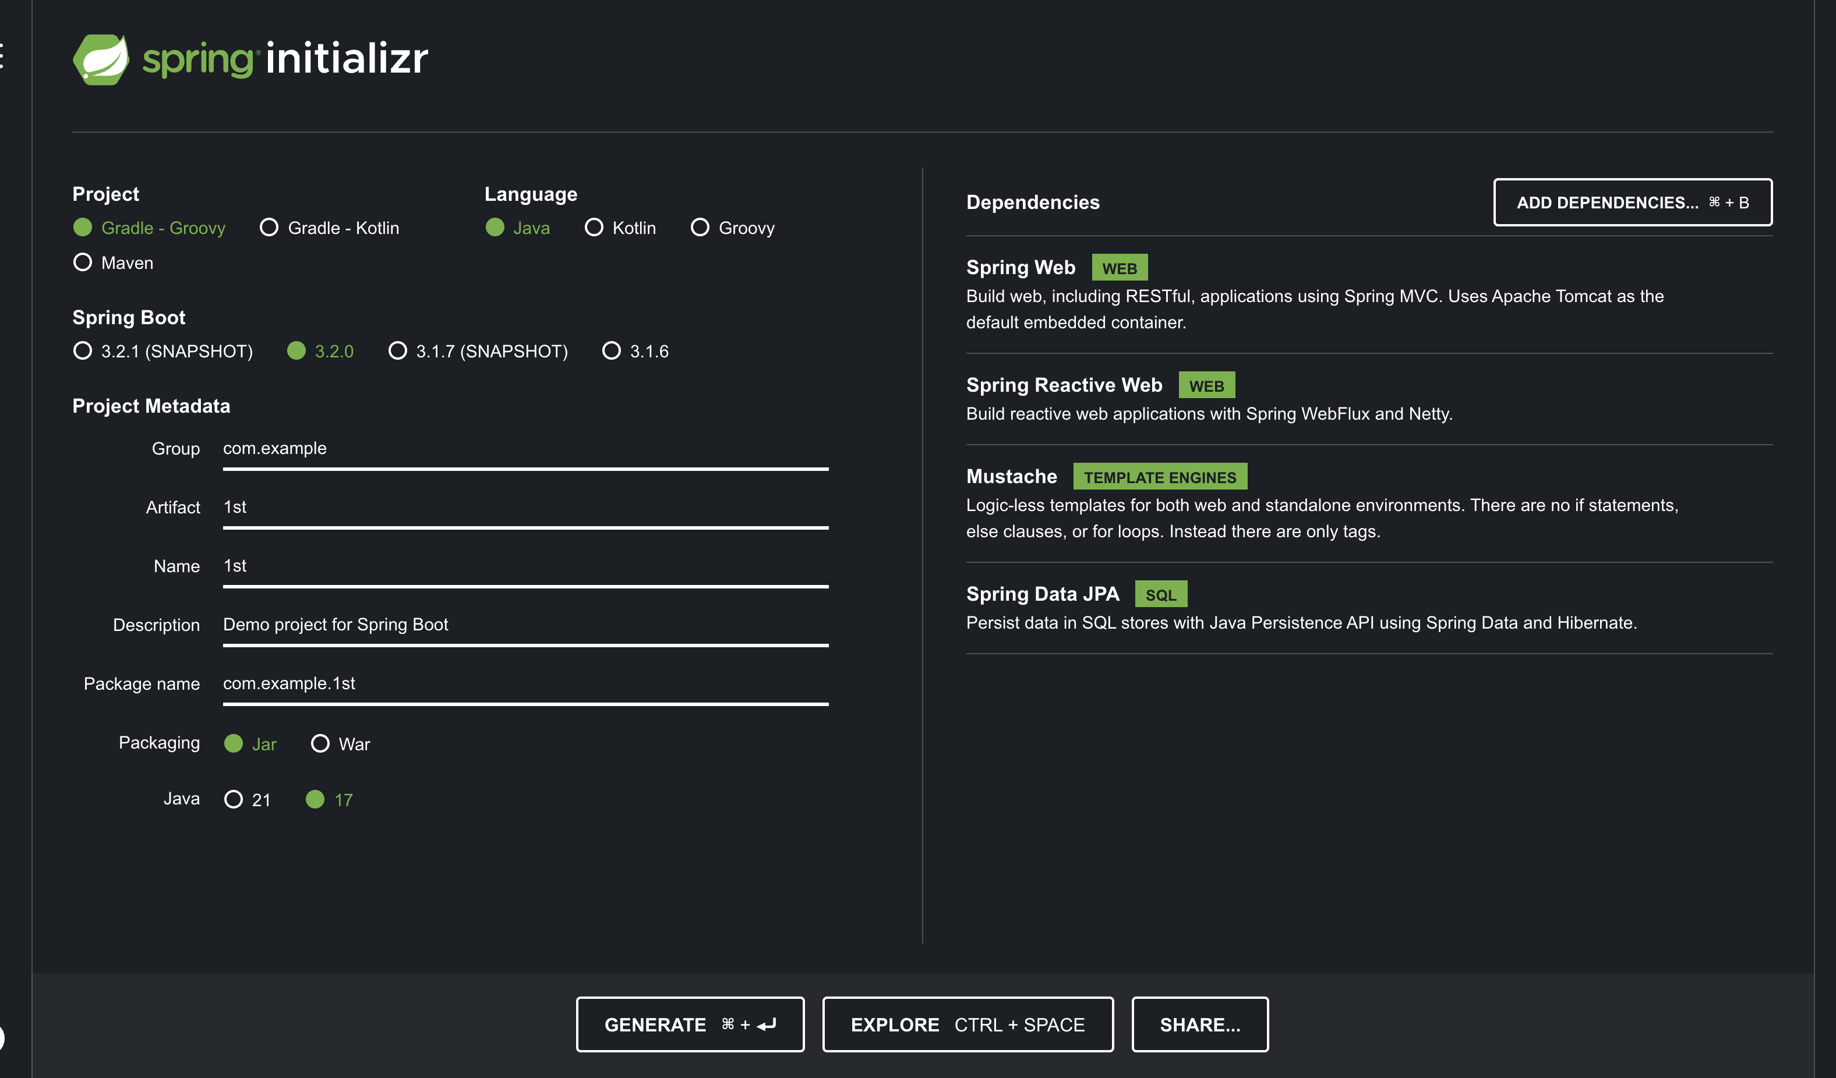Click the Generate button
1836x1078 pixels.
coord(690,1024)
